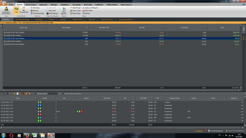The image size is (246, 138).
Task: Click the red-green bar chart icon
Action: [x=22, y=94]
